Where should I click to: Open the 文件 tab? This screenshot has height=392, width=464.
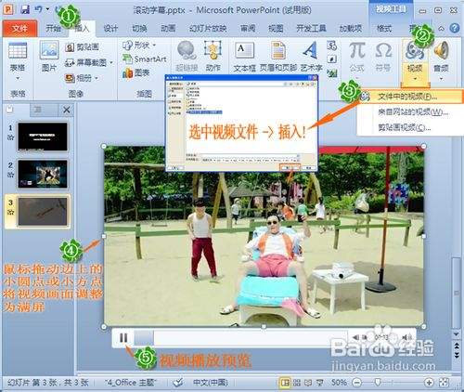click(x=19, y=29)
